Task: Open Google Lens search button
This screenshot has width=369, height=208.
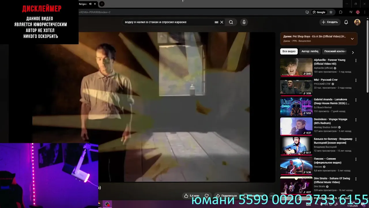Action: pos(319,12)
